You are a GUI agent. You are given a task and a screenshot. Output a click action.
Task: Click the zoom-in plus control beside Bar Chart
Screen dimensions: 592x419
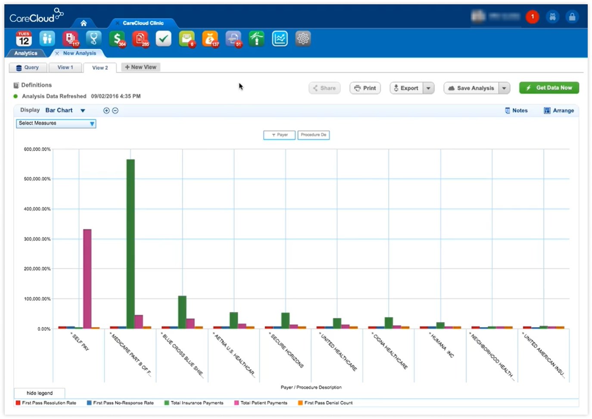[x=106, y=110]
